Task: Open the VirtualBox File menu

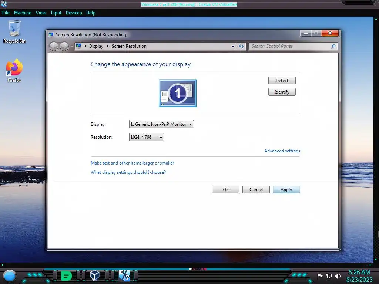Action: coord(6,13)
